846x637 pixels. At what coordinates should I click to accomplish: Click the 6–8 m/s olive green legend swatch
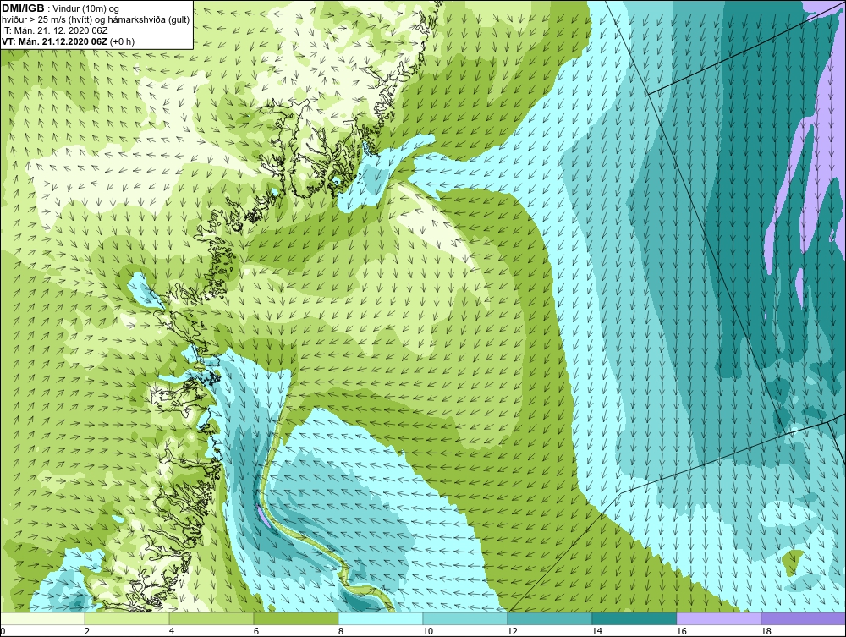point(295,618)
